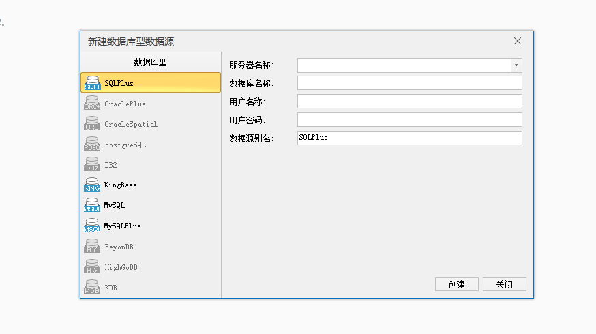Choose OracleSpatial text in the list
Viewport: 596px width, 334px height.
click(131, 124)
